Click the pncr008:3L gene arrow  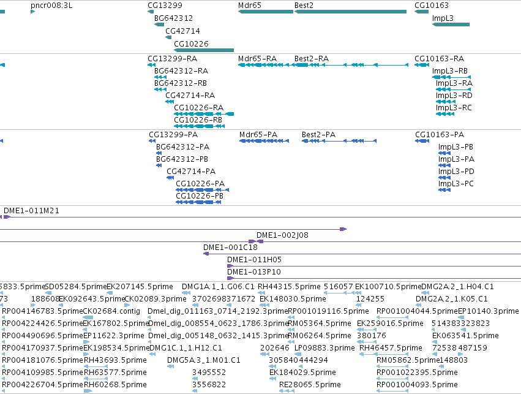click(33, 12)
